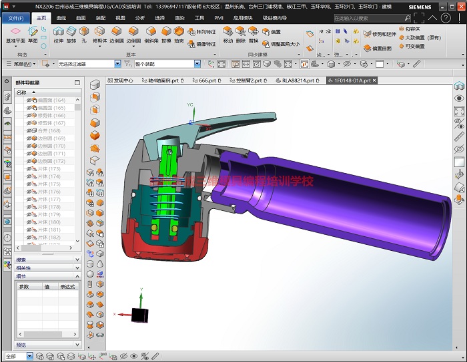
Task: Toggle visibility of 片体 (173)
Action: (29, 168)
